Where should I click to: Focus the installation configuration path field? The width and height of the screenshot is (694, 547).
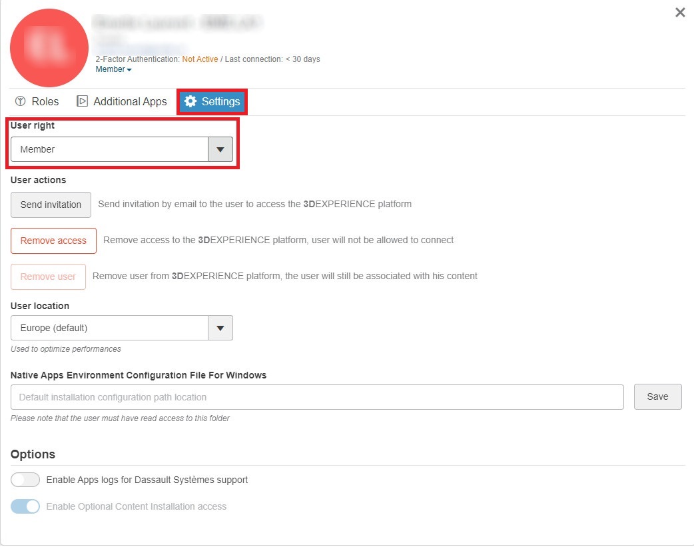(x=317, y=397)
